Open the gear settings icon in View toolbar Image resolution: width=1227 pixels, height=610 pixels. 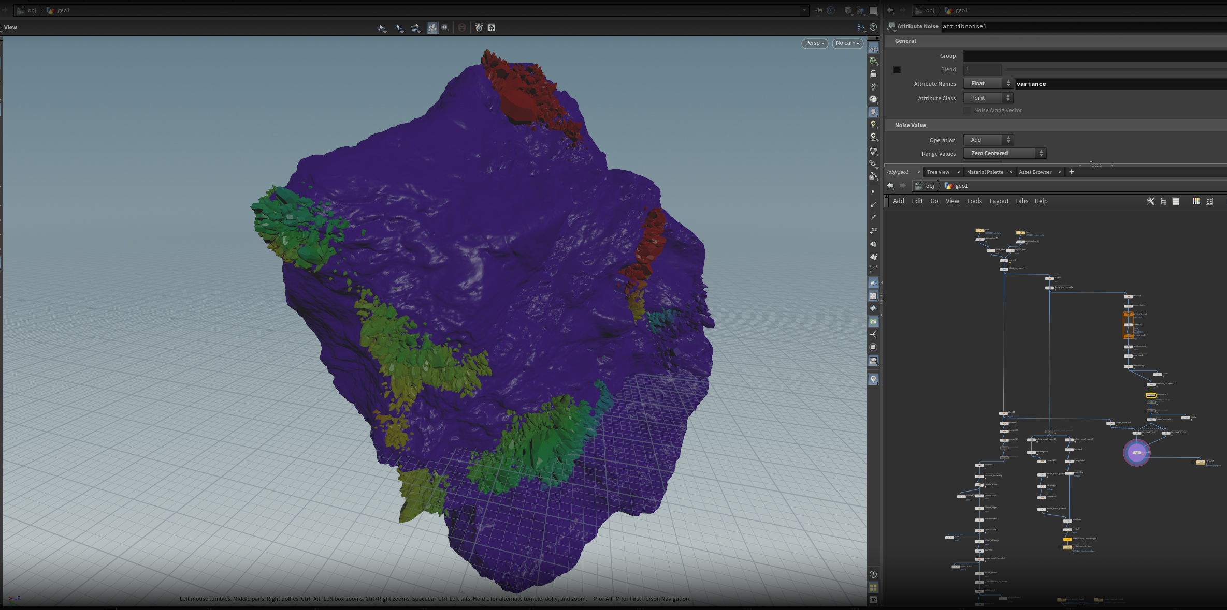[492, 27]
